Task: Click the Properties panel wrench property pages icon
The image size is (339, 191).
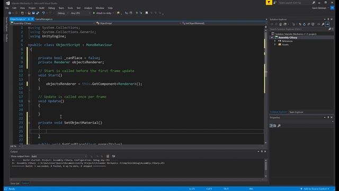Action: pos(279,126)
